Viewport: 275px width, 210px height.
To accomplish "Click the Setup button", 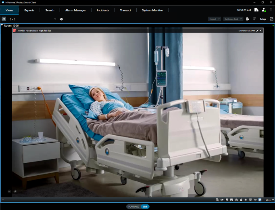I will click(x=262, y=19).
